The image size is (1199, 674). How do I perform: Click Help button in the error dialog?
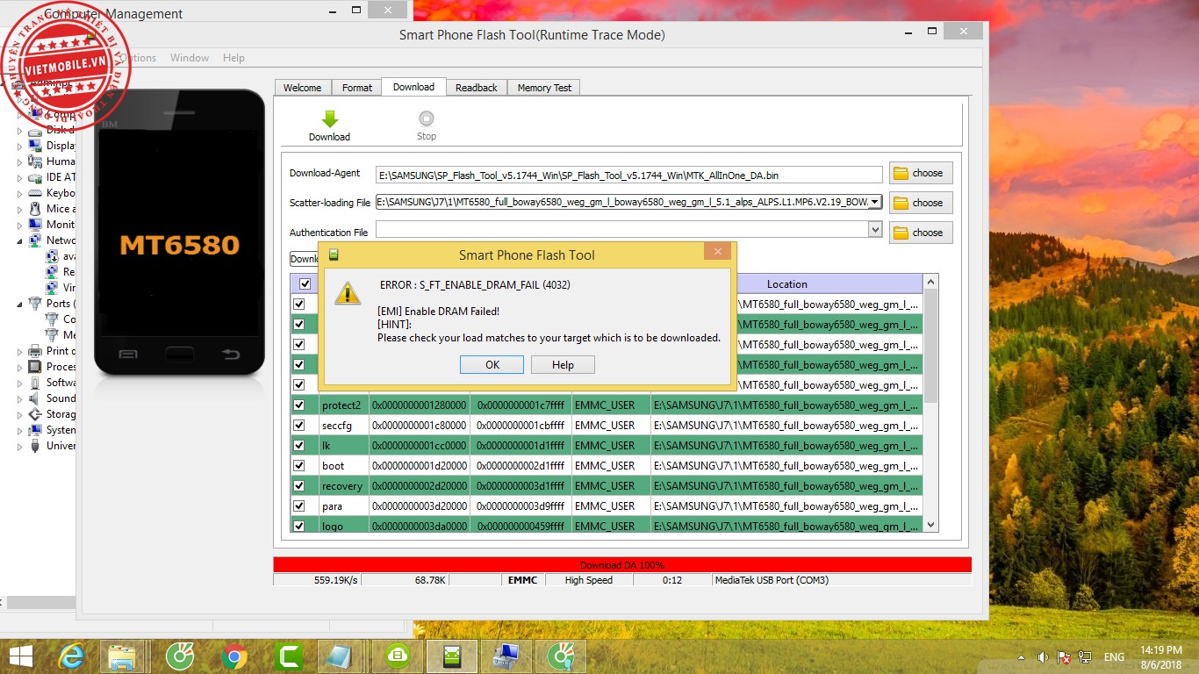pyautogui.click(x=563, y=365)
